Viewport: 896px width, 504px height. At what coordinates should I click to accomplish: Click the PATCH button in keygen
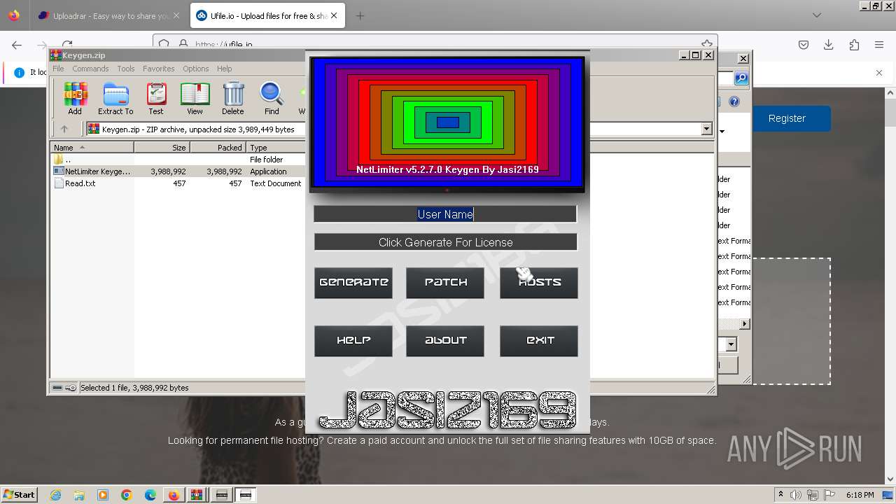445,283
